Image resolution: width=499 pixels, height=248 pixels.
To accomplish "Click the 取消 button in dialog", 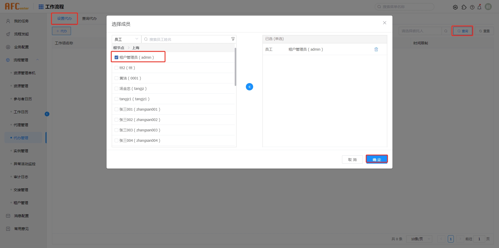I will tap(352, 159).
